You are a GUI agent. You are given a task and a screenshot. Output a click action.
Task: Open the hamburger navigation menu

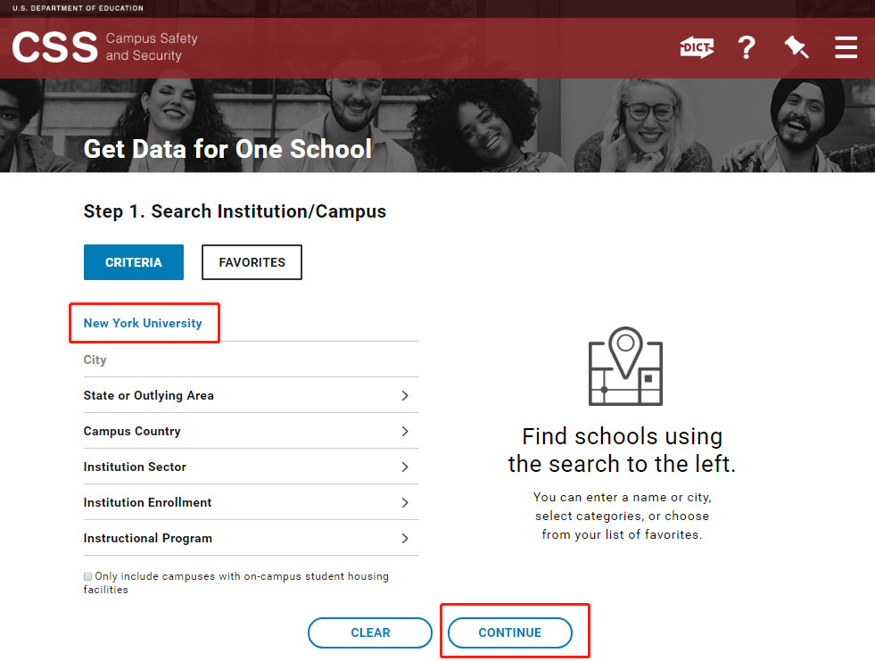click(x=846, y=47)
